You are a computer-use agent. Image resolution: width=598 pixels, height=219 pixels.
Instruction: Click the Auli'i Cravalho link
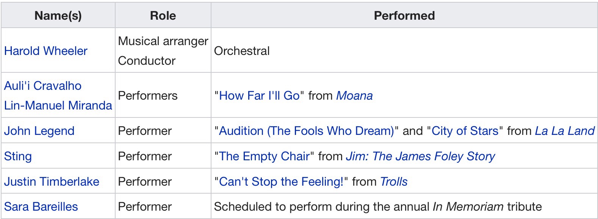coord(43,86)
